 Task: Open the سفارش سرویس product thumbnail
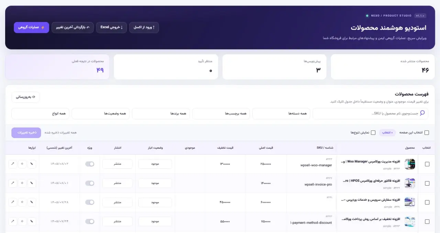410,202
